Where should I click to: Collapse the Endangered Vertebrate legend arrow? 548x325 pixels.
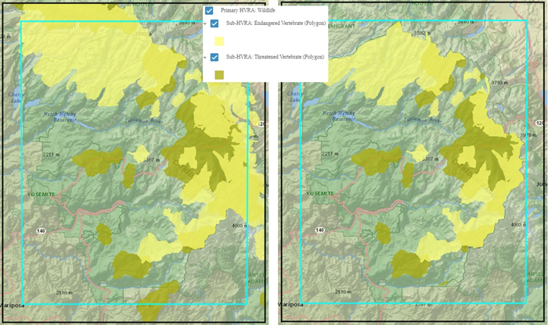205,25
